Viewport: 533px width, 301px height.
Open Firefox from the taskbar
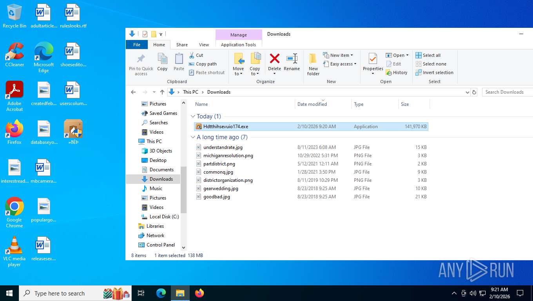click(199, 293)
